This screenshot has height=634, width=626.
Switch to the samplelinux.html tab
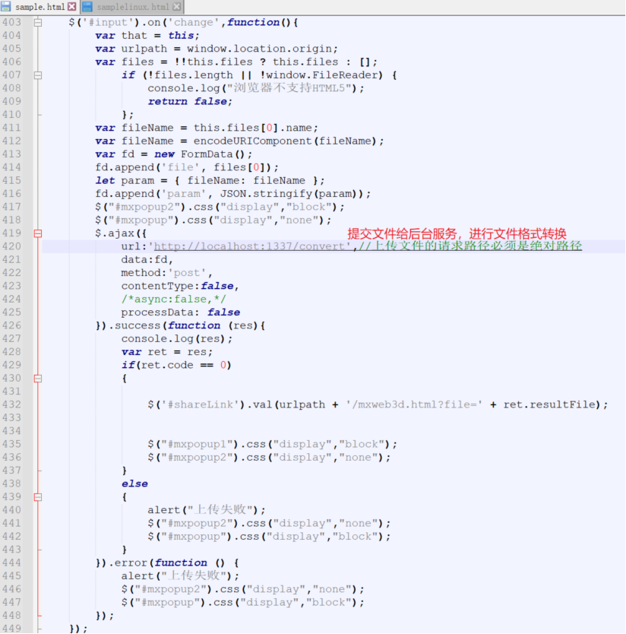132,7
